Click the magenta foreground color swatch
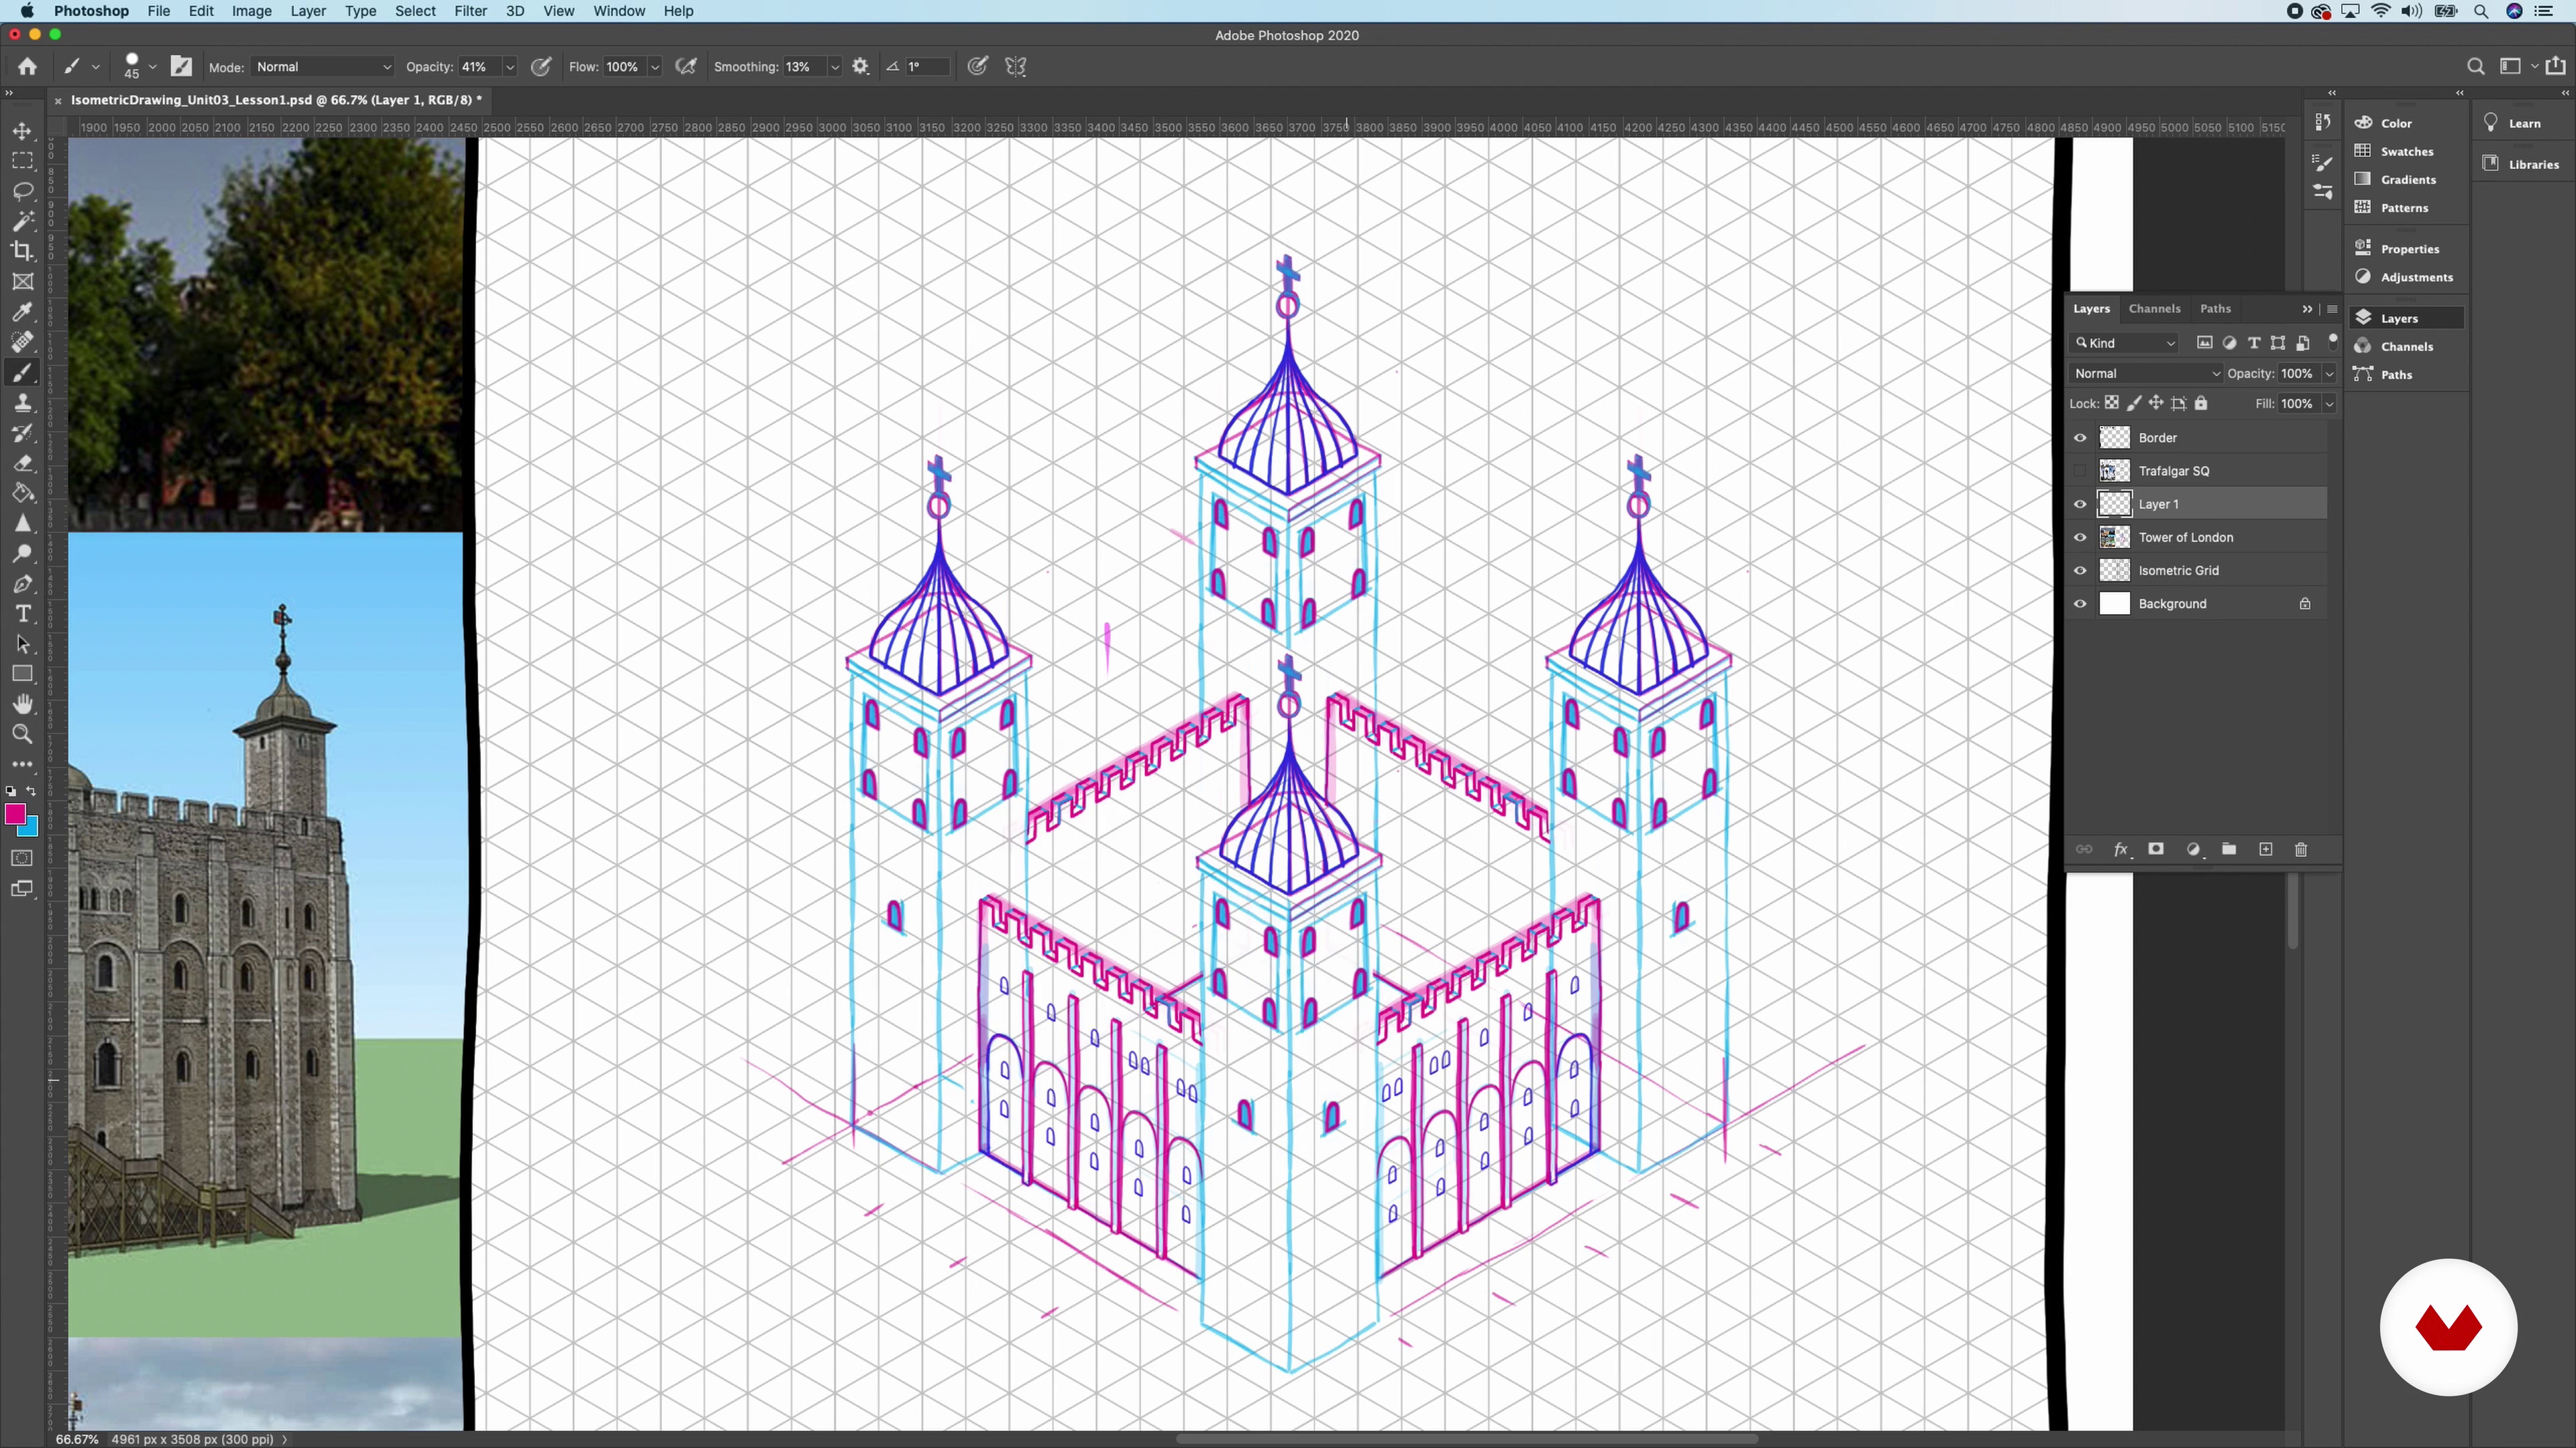This screenshot has width=2576, height=1448. pyautogui.click(x=15, y=814)
